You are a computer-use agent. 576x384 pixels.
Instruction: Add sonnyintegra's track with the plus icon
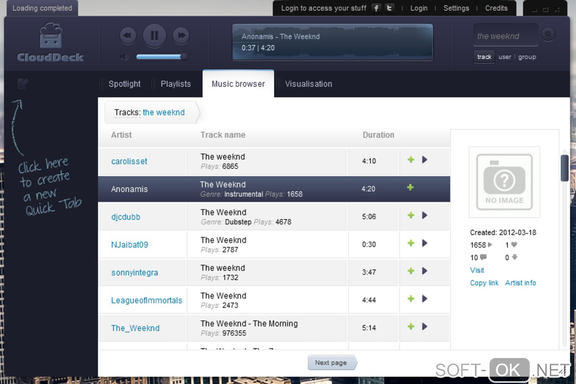[411, 271]
